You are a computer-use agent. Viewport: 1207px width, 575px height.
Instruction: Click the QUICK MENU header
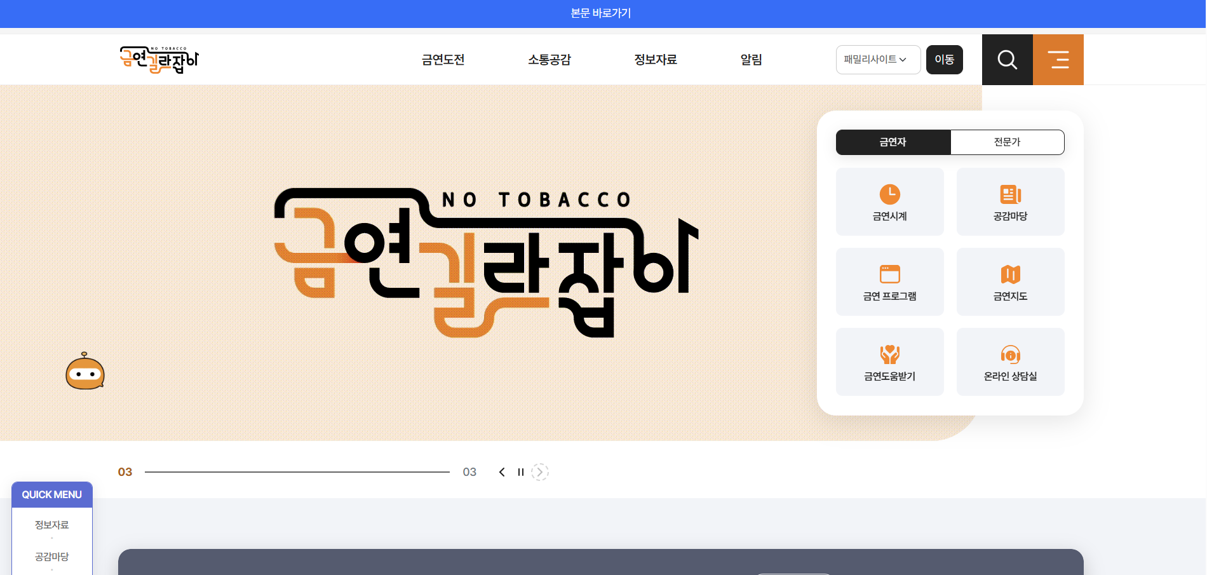click(x=52, y=495)
